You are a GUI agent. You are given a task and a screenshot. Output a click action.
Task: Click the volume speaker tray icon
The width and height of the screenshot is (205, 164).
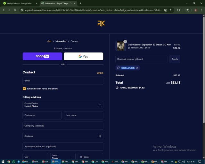(x=184, y=162)
